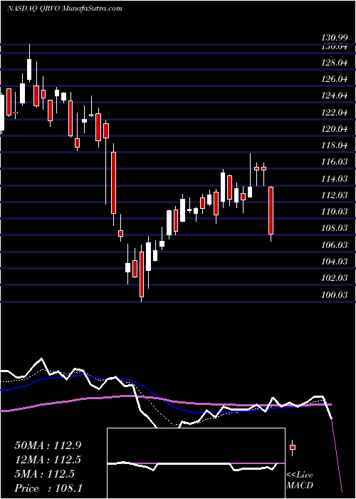
Task: Click the 120.04 price axis label
Action: 335,129
